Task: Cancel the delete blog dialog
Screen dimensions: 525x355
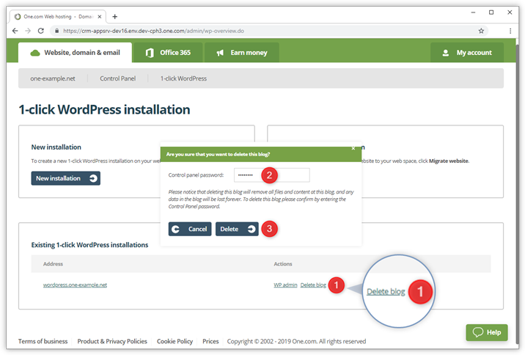Action: tap(190, 229)
